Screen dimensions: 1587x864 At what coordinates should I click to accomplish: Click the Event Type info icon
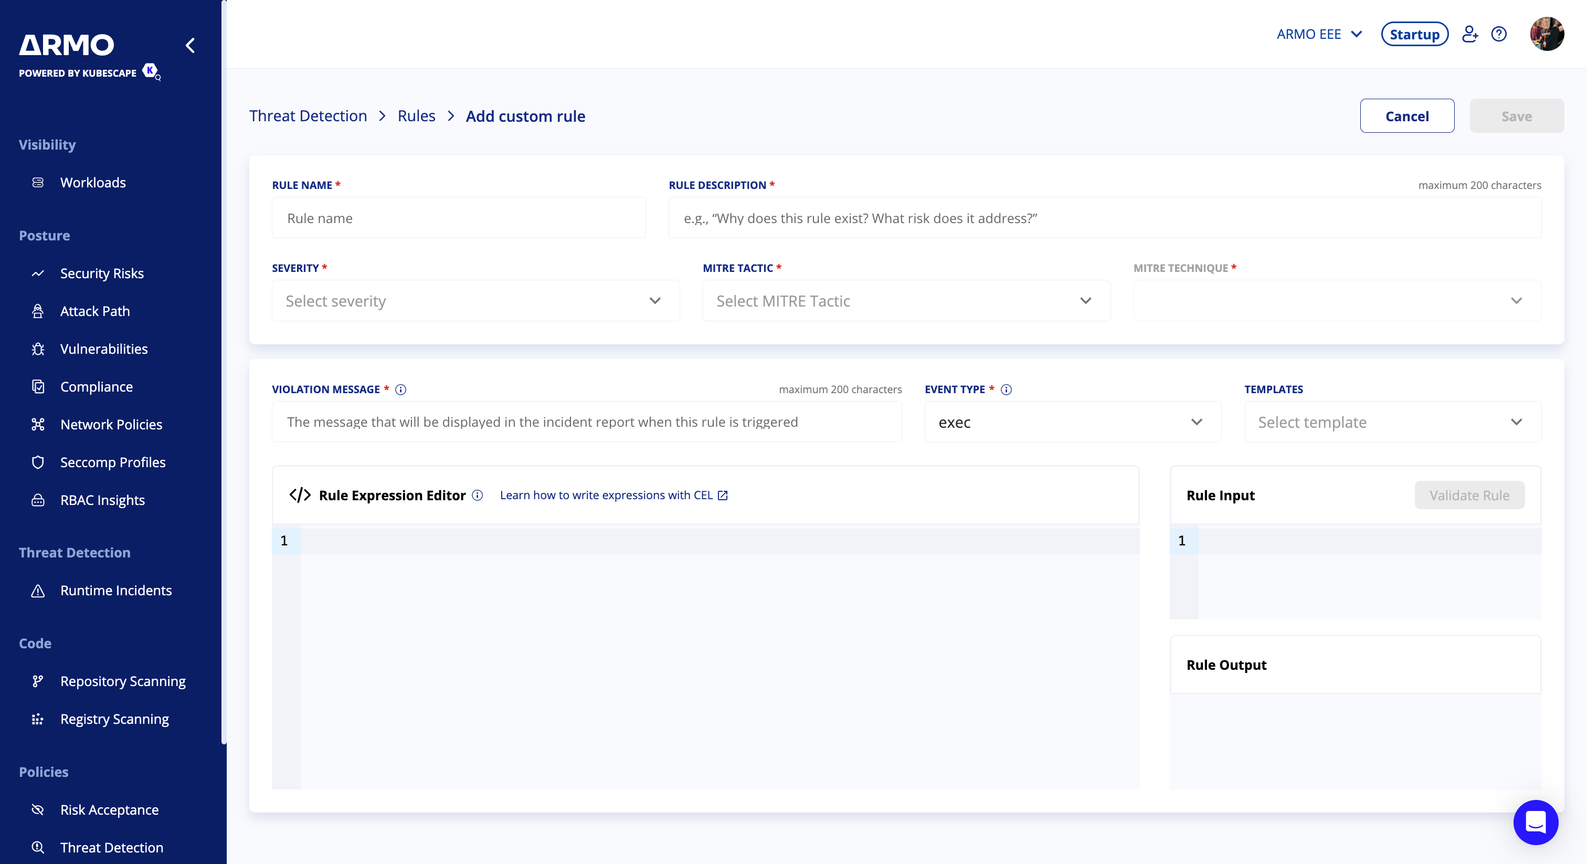click(x=1006, y=389)
